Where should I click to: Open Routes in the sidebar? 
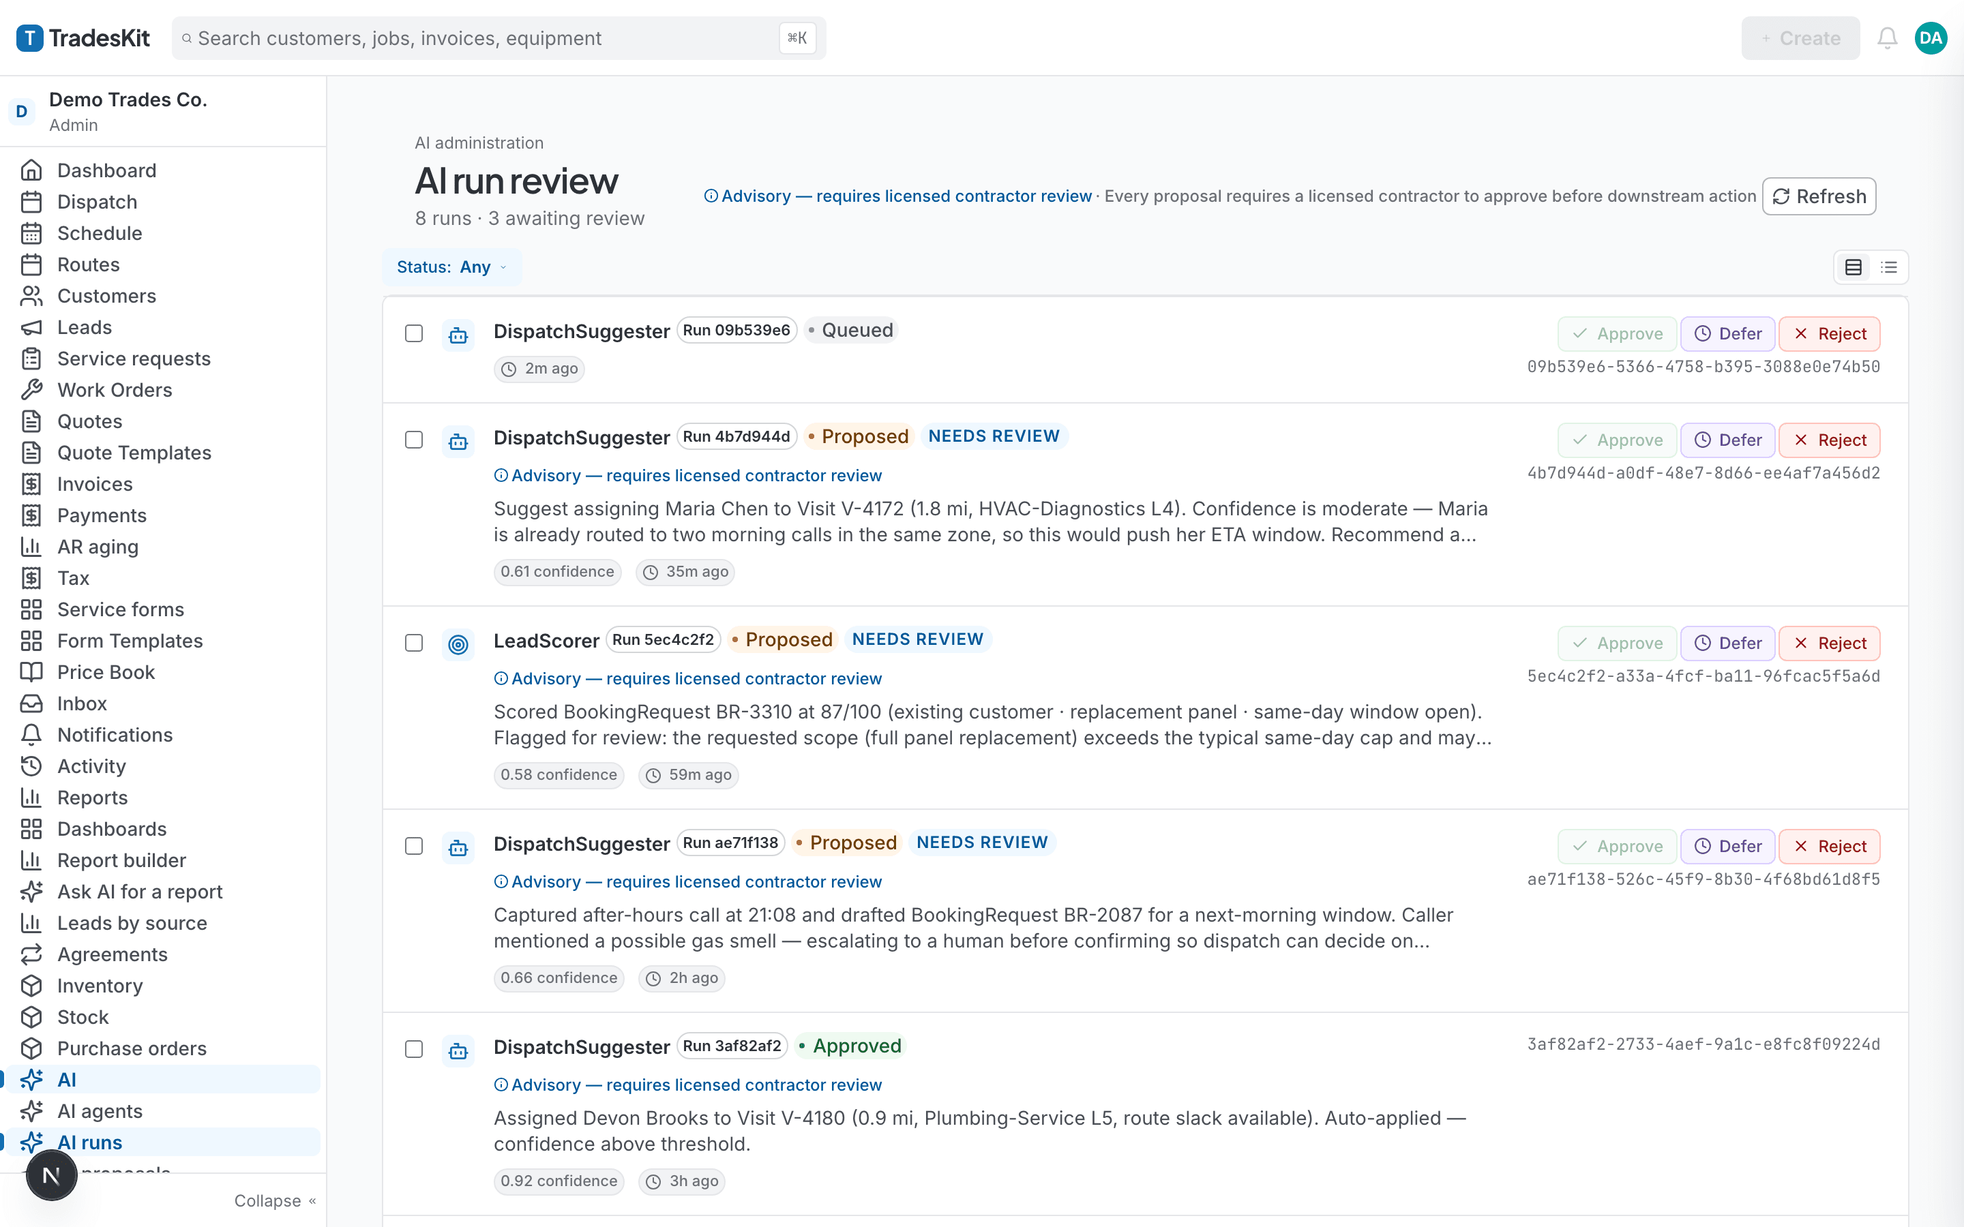coord(162,264)
